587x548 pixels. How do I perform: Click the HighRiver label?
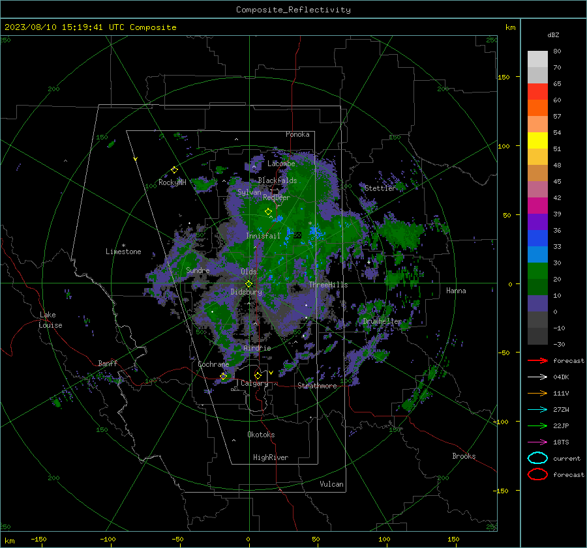(x=271, y=457)
